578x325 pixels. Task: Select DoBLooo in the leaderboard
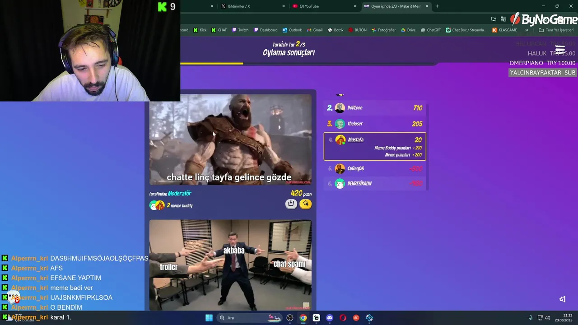(375, 108)
